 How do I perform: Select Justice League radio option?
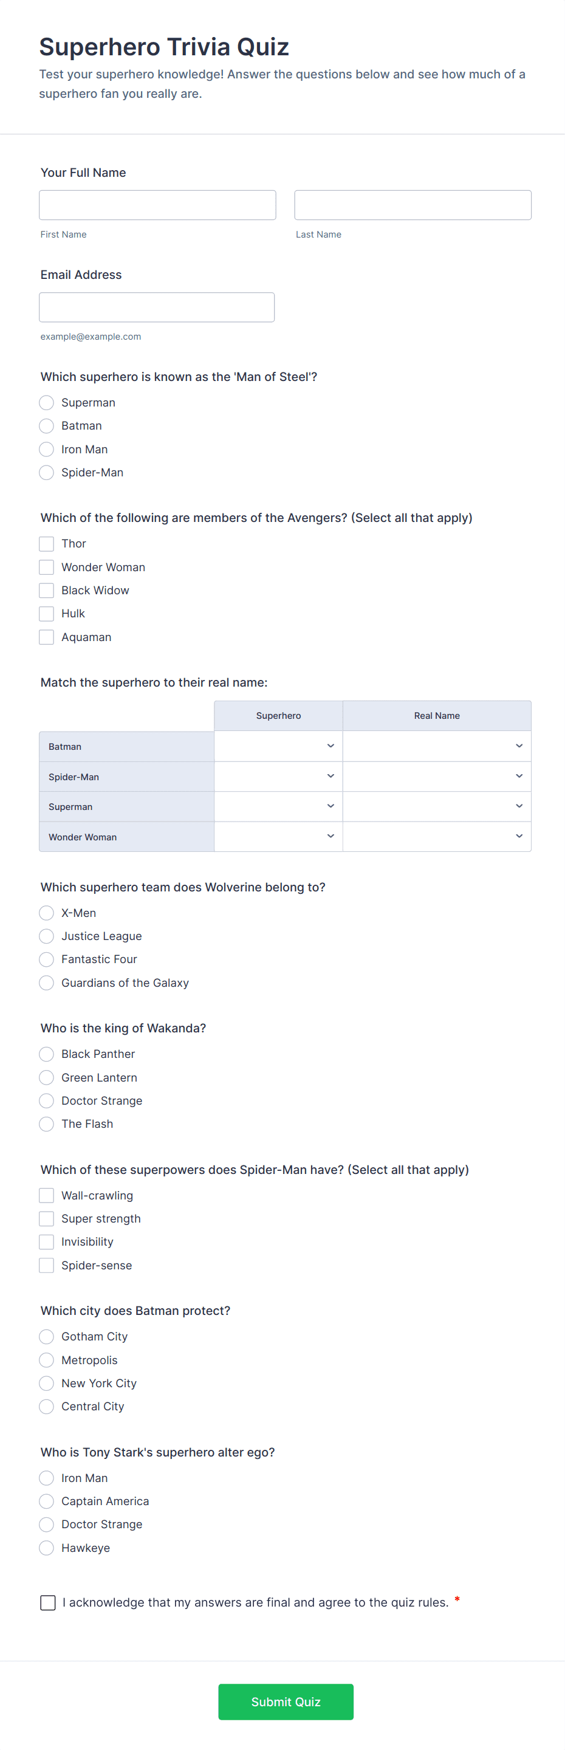point(46,936)
